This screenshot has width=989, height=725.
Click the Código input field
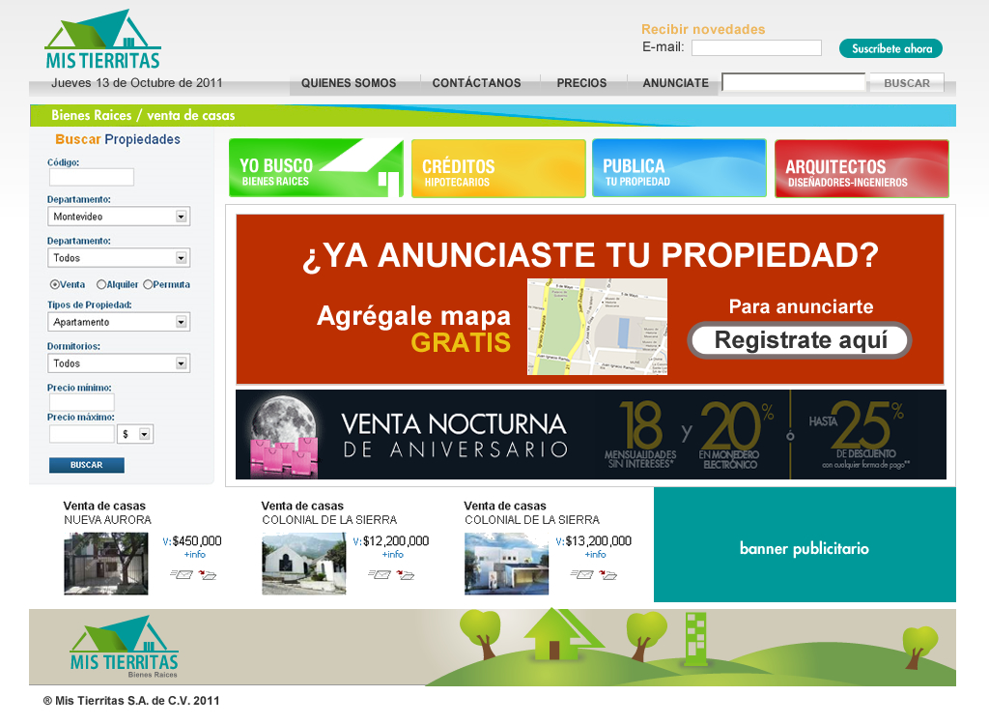(92, 177)
